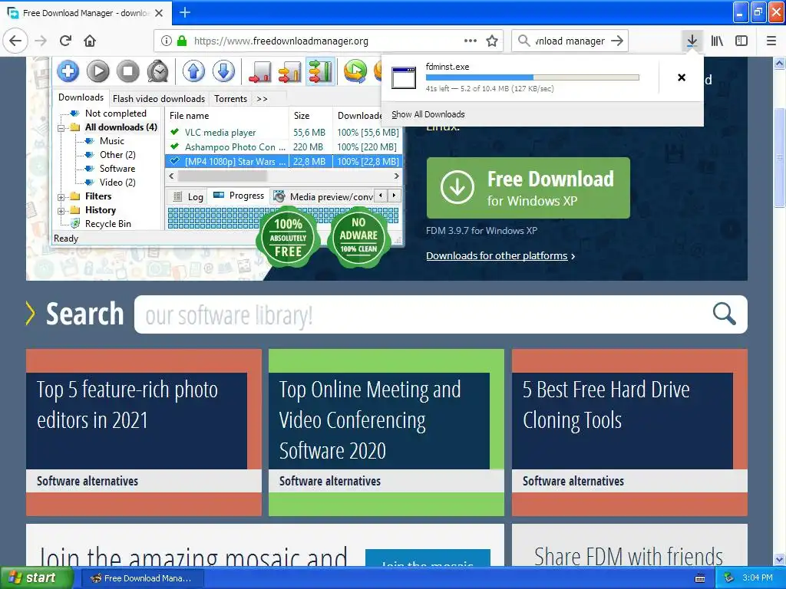786x589 pixels.
Task: Click the medium traffic mode icon
Action: [289, 71]
